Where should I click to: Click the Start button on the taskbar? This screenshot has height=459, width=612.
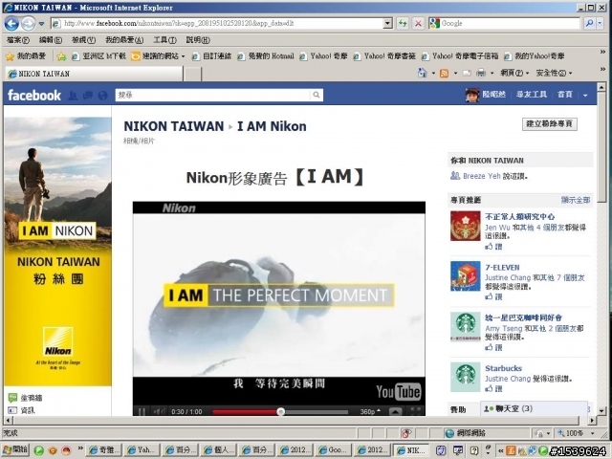click(x=15, y=450)
